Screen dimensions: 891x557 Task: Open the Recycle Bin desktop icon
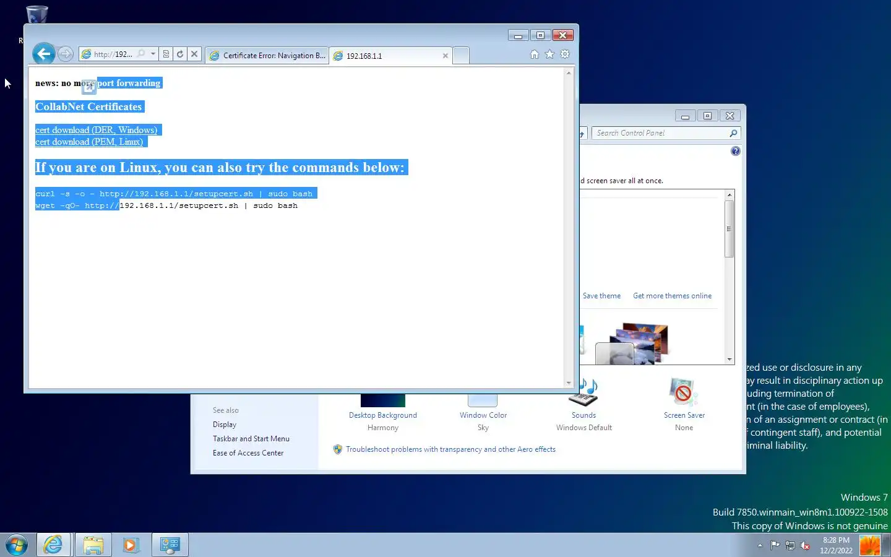pyautogui.click(x=37, y=14)
